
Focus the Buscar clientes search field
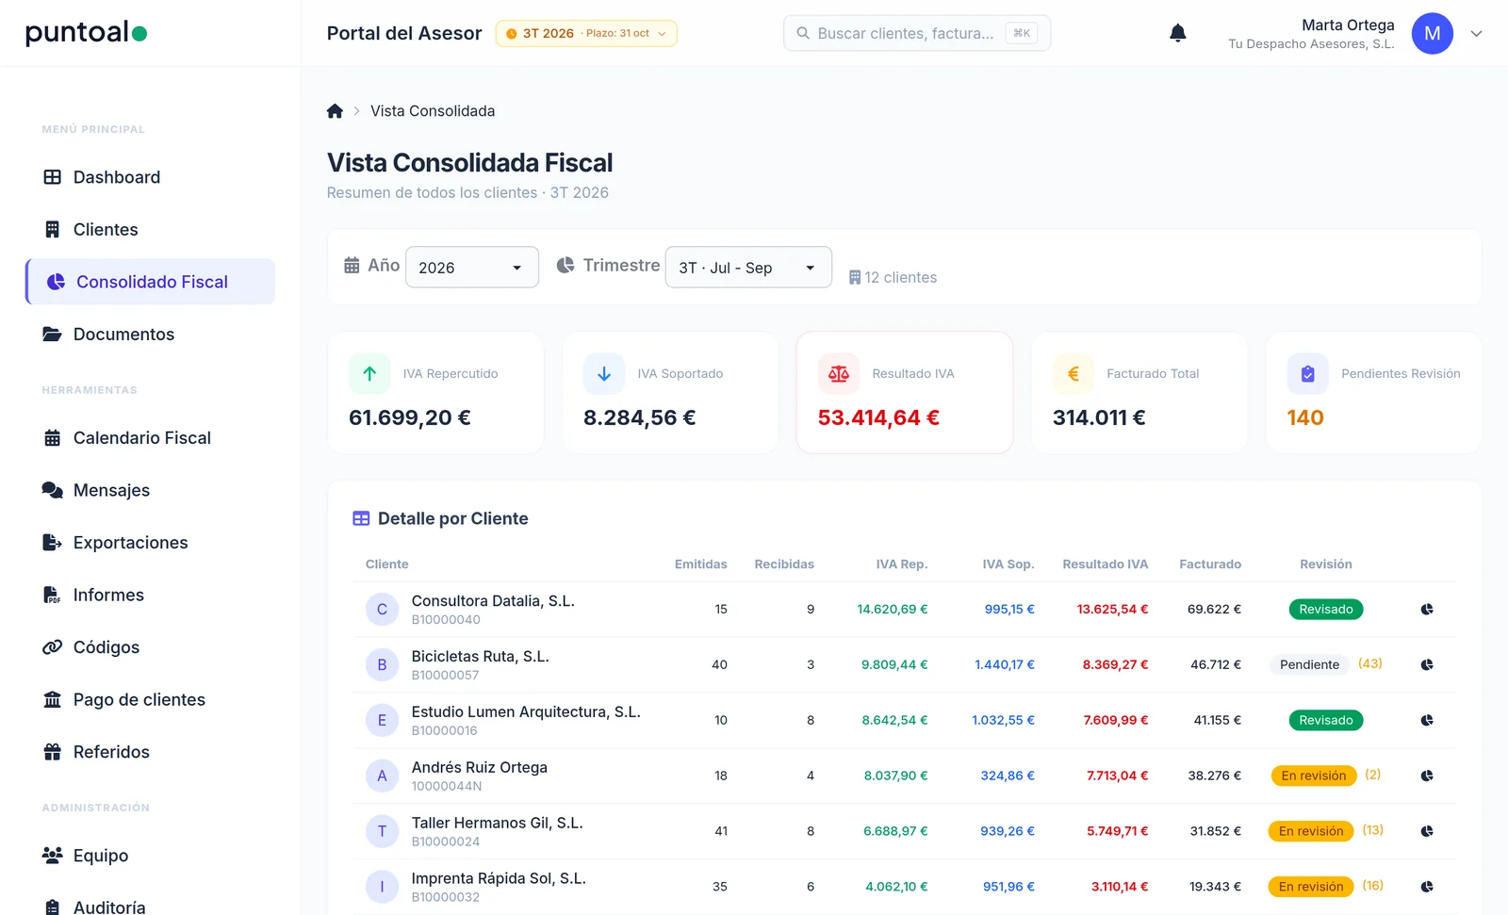coord(917,34)
